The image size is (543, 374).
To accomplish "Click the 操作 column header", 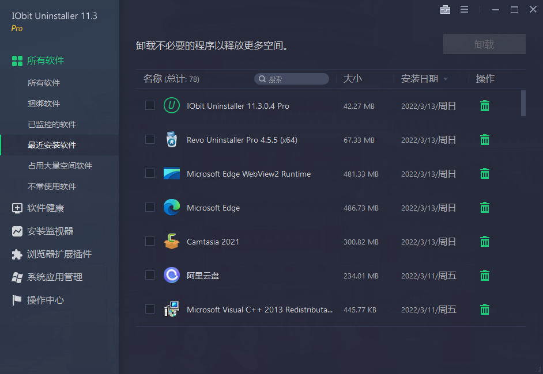I will coord(485,79).
